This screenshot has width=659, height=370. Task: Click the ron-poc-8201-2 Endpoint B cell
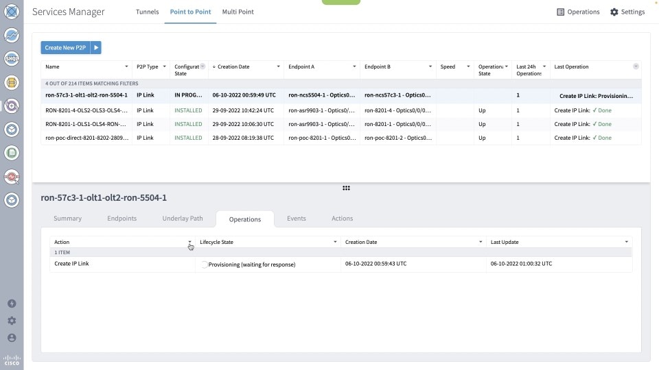(x=398, y=138)
